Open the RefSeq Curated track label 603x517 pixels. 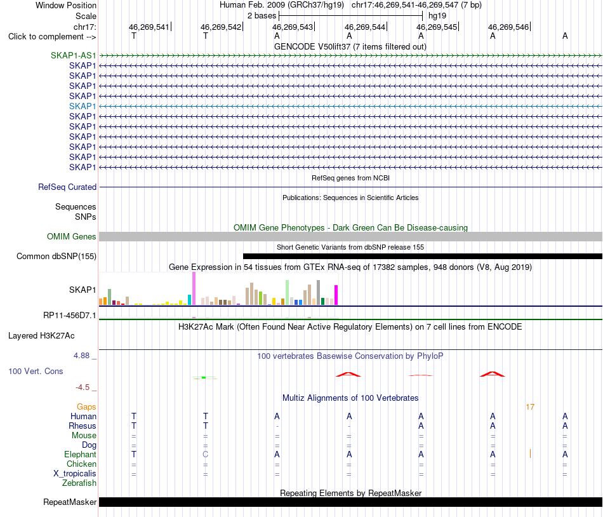coord(67,187)
